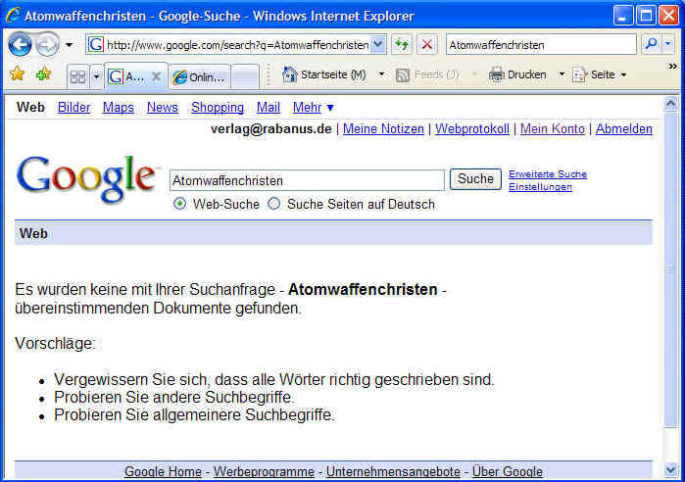
Task: Click the Startseite home icon
Action: pyautogui.click(x=290, y=74)
